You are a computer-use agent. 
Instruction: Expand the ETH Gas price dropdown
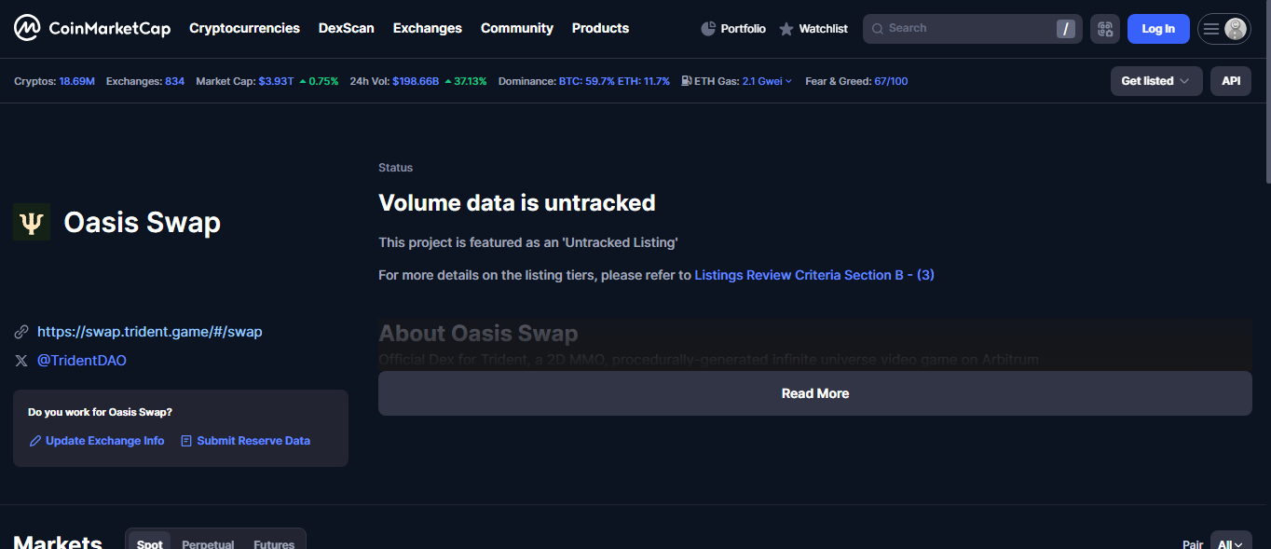point(788,81)
